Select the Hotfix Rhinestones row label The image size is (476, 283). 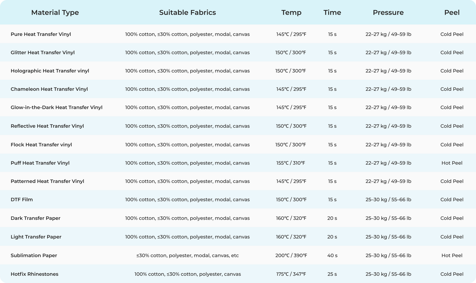(34, 274)
